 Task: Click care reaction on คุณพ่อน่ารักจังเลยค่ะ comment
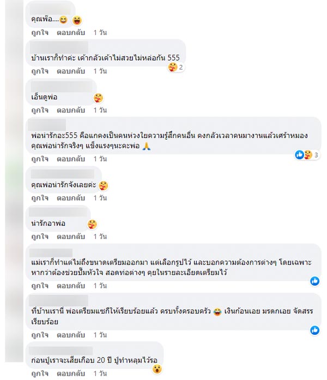(x=103, y=185)
